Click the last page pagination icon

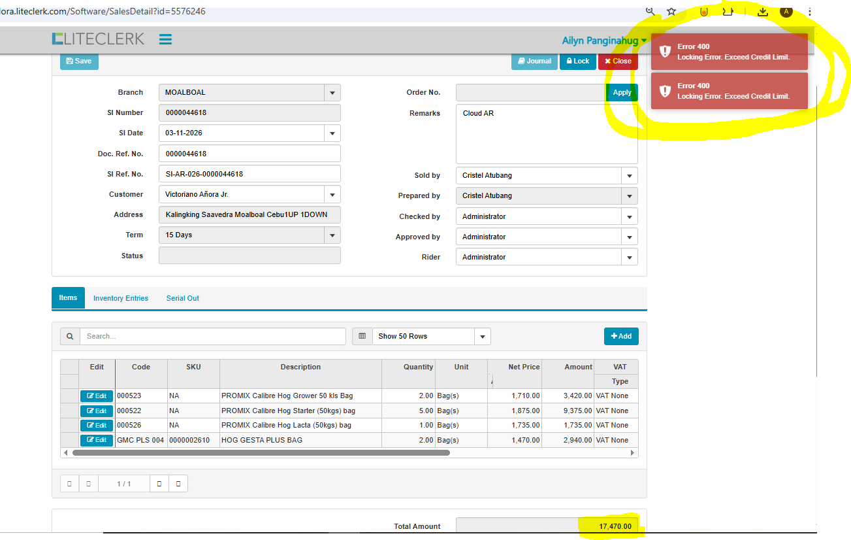tap(178, 484)
